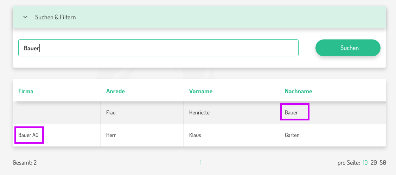Set 50 results per page
The image size is (396, 175).
point(383,163)
